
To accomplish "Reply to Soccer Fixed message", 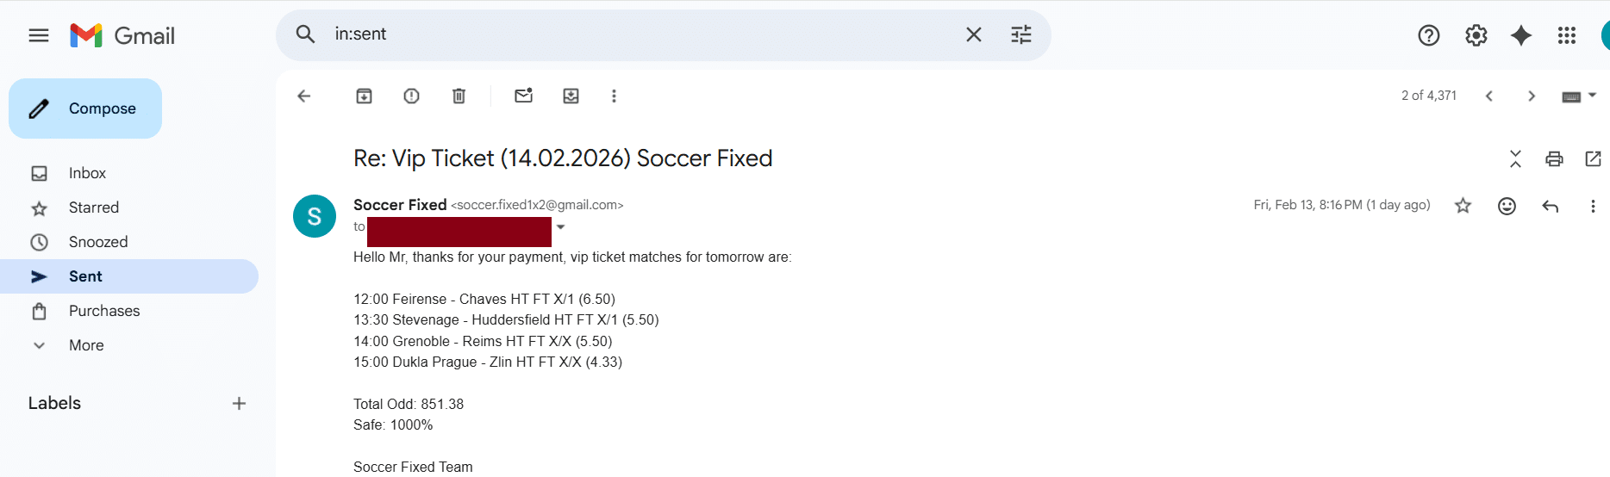I will pos(1550,206).
